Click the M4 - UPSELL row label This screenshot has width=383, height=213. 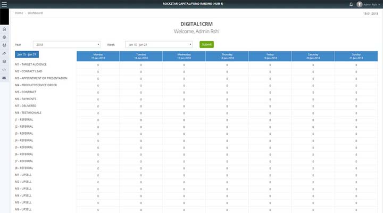click(23, 195)
